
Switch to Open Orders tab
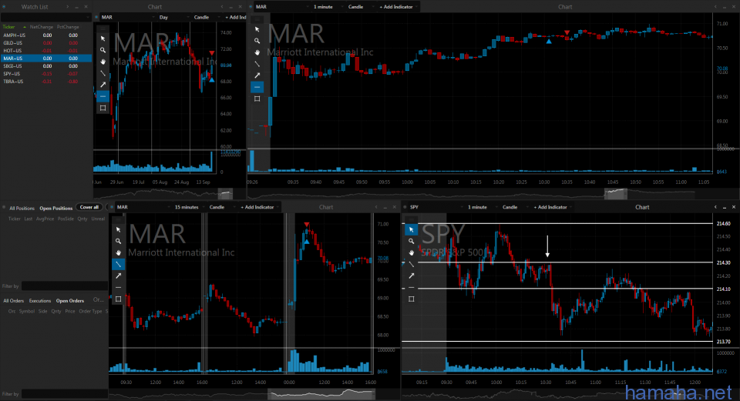(x=70, y=301)
